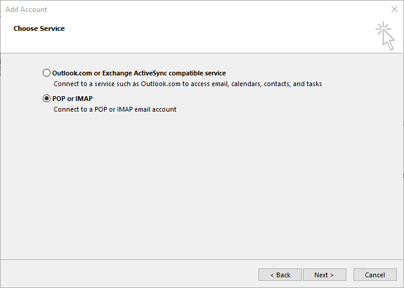Image resolution: width=404 pixels, height=288 pixels.
Task: Click the 'Connect to a service such as Outlook.com' description
Action: [119, 84]
